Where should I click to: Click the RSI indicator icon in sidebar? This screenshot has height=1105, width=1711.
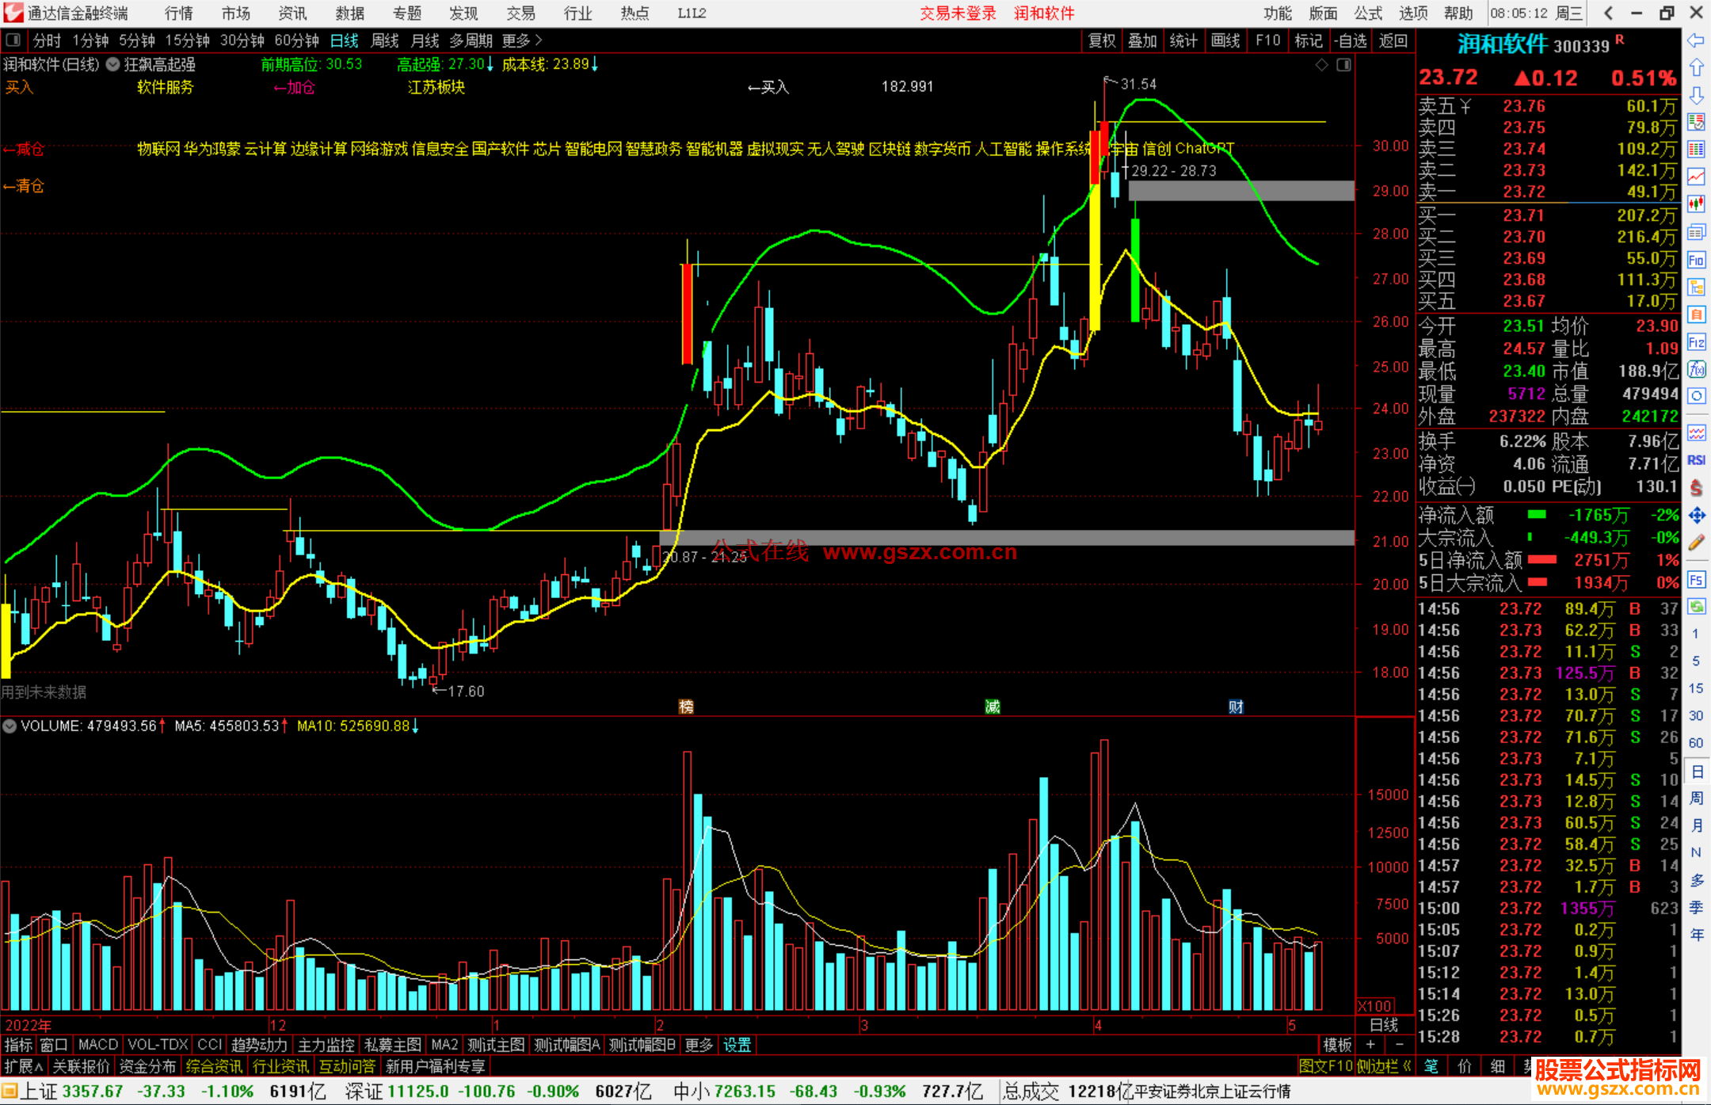(x=1696, y=460)
